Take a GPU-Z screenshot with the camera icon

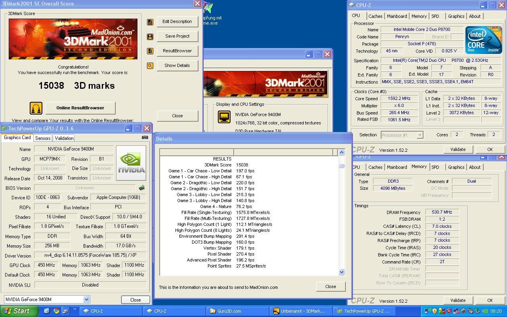click(145, 137)
